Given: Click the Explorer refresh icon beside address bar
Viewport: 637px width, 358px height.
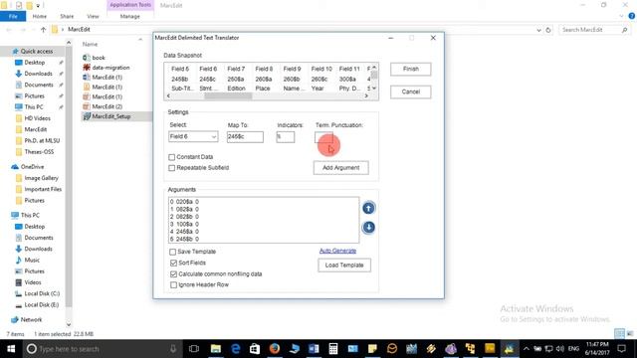Looking at the screenshot, I should click(x=548, y=30).
